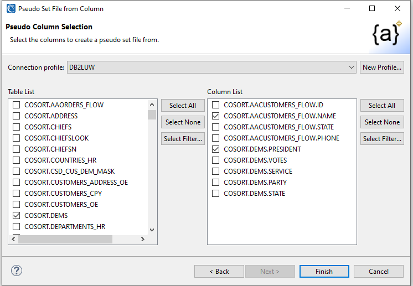Click Table List horizontal scroll right arrow

coord(142,240)
